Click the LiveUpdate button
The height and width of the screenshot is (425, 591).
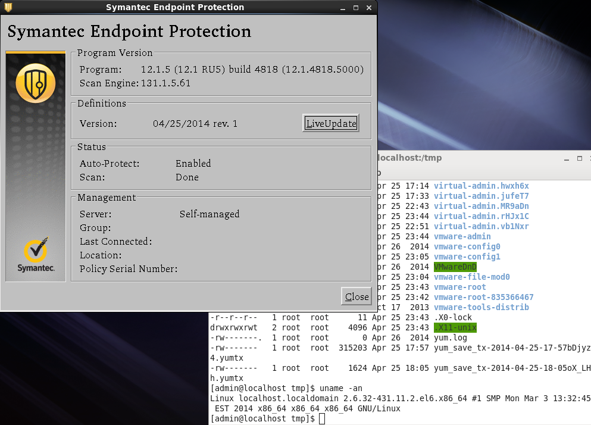click(x=331, y=123)
